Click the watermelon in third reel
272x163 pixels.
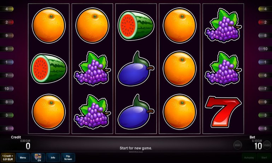(136, 25)
